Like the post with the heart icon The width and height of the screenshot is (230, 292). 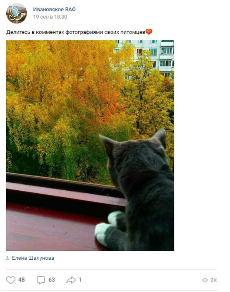coord(11,280)
